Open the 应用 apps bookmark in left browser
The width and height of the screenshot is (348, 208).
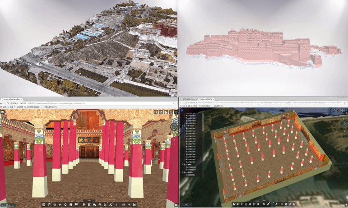(3, 107)
